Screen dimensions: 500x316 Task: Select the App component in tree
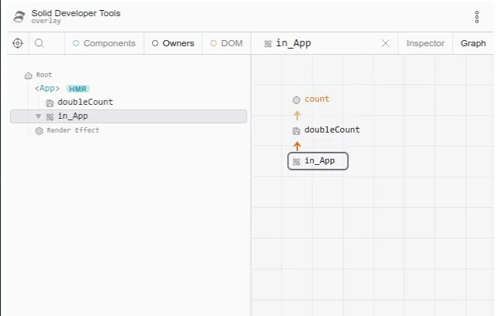pos(47,89)
